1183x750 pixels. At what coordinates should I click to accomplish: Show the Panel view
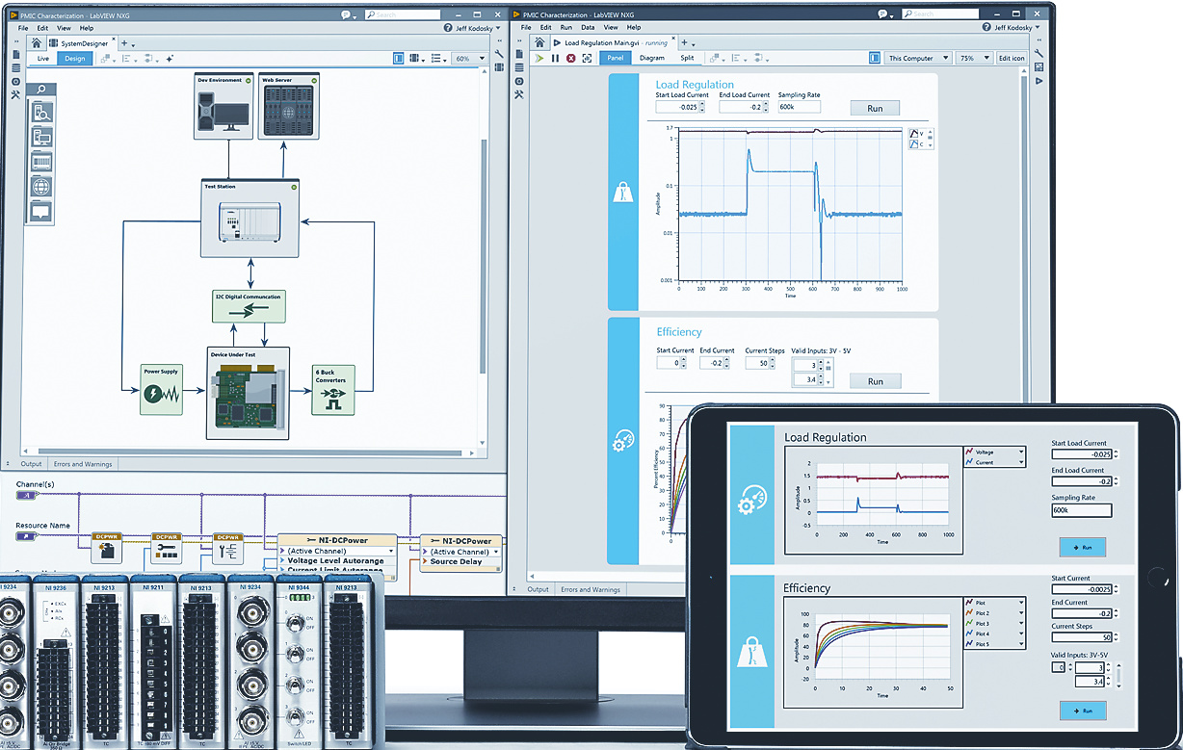pos(616,59)
